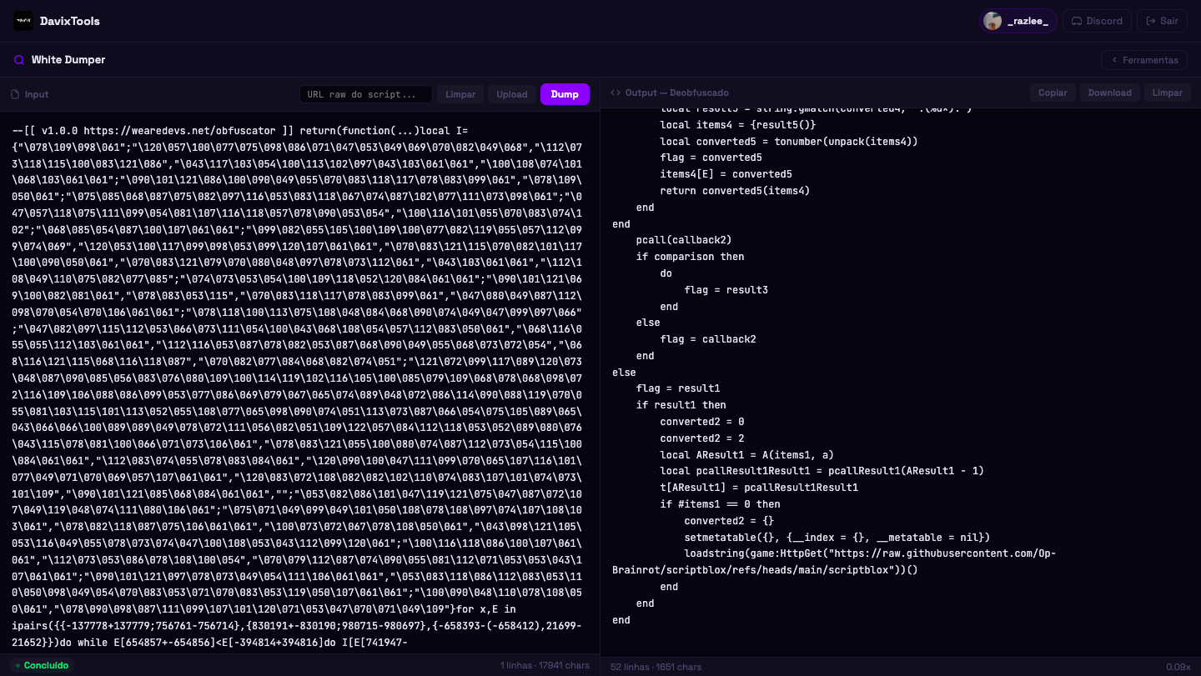This screenshot has width=1201, height=676.
Task: Click the DavixTools brand name
Action: click(70, 21)
